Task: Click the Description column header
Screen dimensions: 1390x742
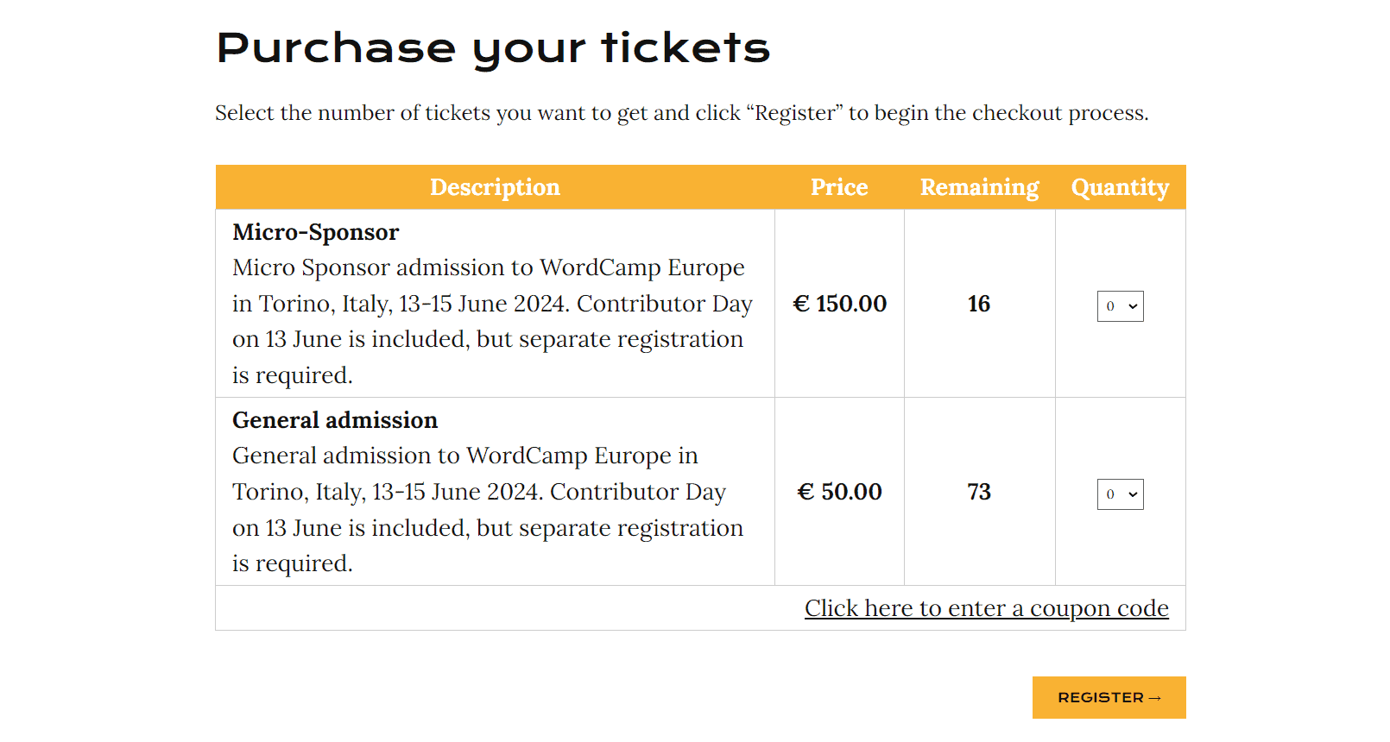Action: tap(495, 187)
